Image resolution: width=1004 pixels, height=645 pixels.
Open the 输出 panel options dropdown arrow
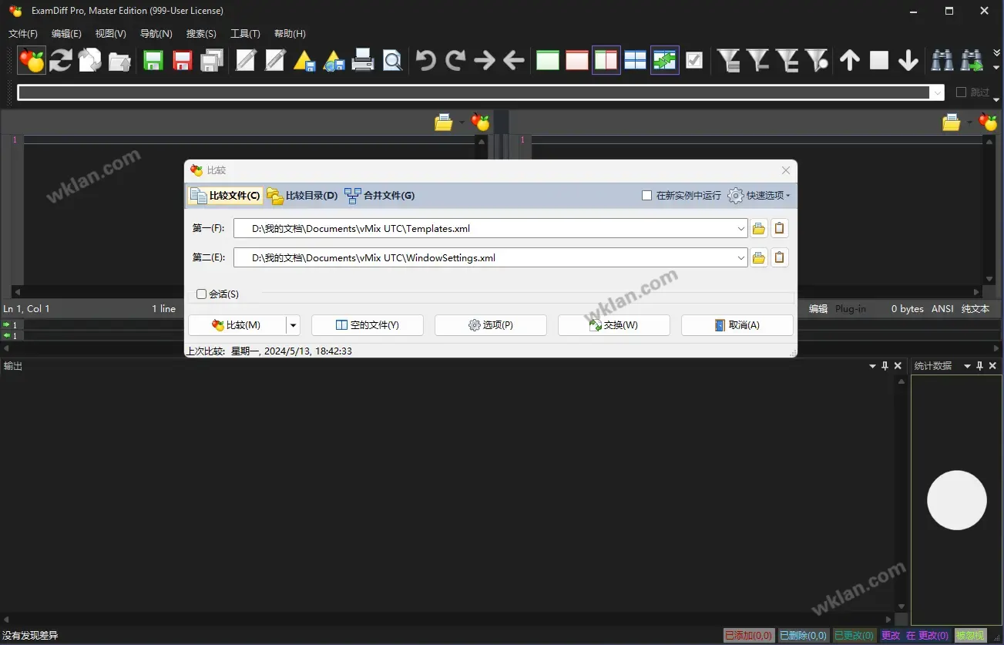click(x=872, y=366)
